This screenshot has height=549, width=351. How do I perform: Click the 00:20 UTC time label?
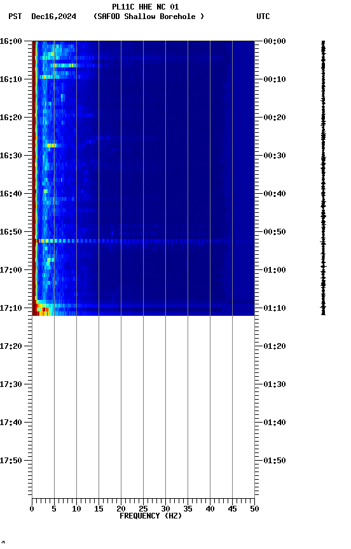[x=275, y=118]
